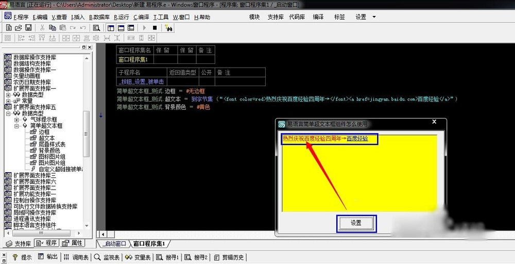Image resolution: width=515 pixels, height=264 pixels.
Task: Open the E.编辑 menu
Action: coord(40,17)
